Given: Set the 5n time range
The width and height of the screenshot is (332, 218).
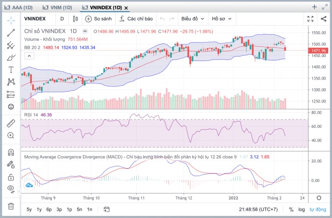Looking at the screenshot, I should coord(80,210).
